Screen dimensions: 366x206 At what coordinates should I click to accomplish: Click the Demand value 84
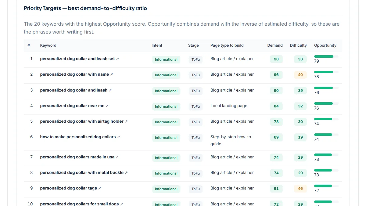[276, 106]
